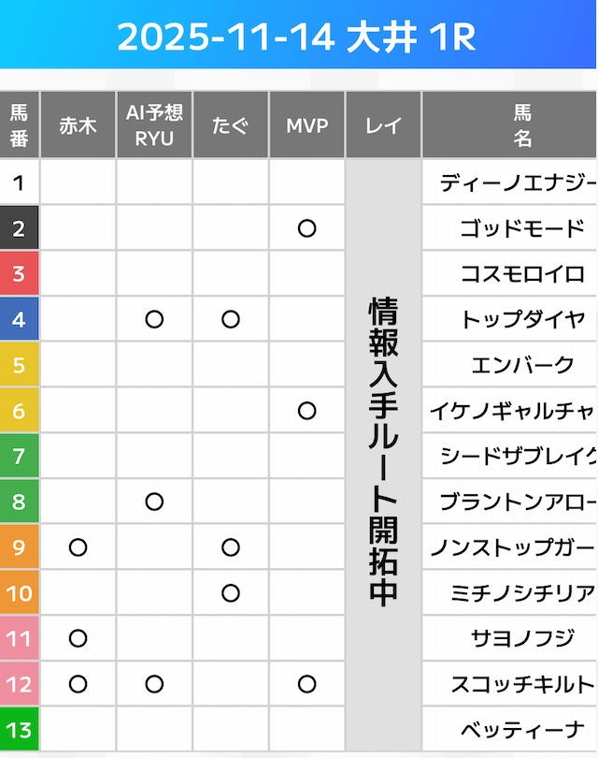The width and height of the screenshot is (598, 758).
Task: Click AI予想RYU circle mark in row 8
Action: point(154,502)
